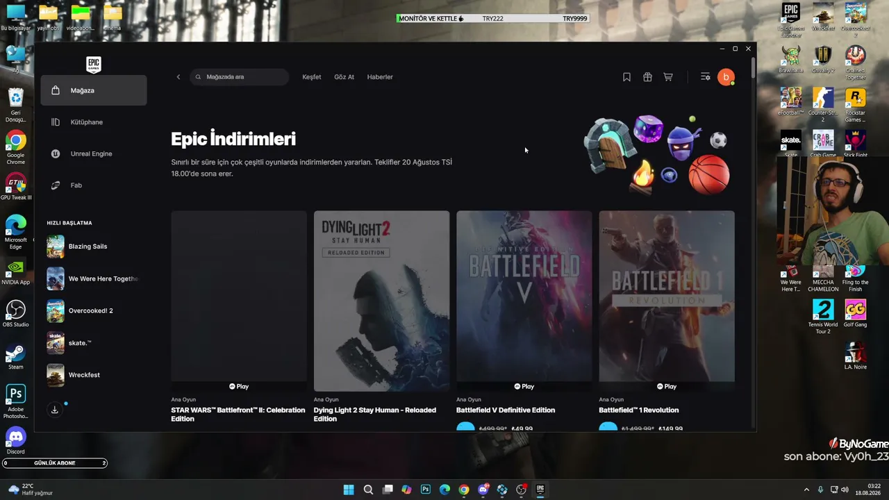Viewport: 889px width, 500px height.
Task: Go to Kütüphane library in sidebar
Action: (x=94, y=122)
